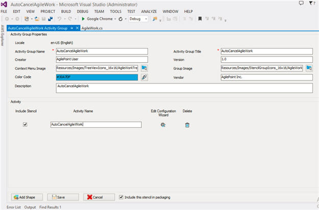Click the Vendor input field
This screenshot has height=210, width=319.
click(267, 77)
